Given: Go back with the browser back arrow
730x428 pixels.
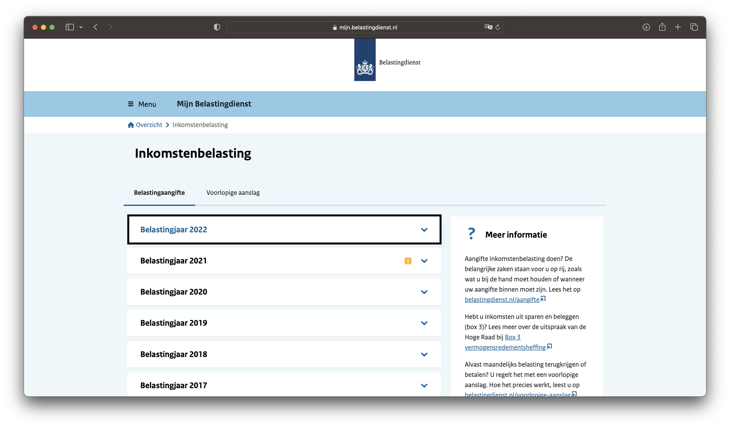Looking at the screenshot, I should click(95, 27).
